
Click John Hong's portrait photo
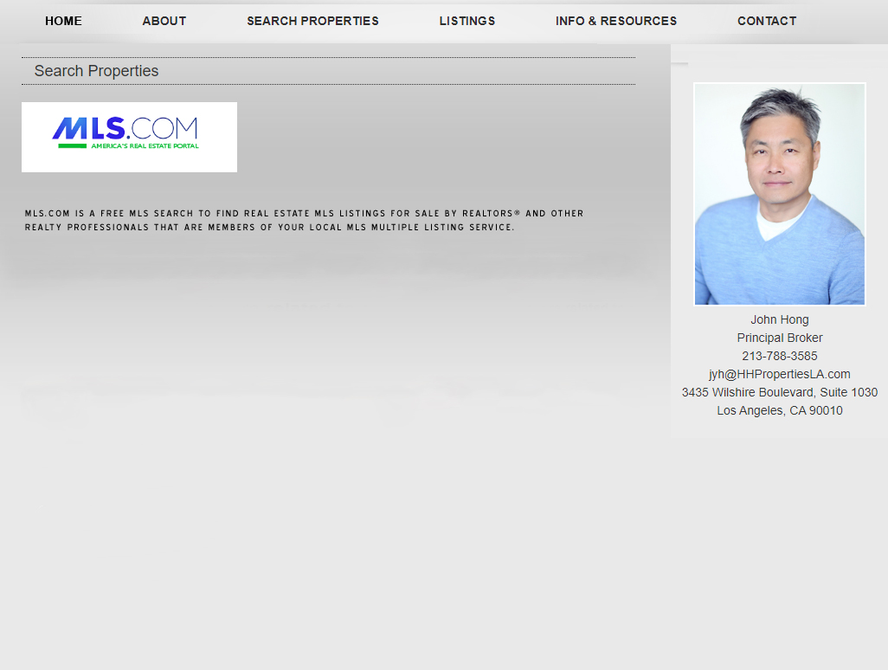(779, 194)
